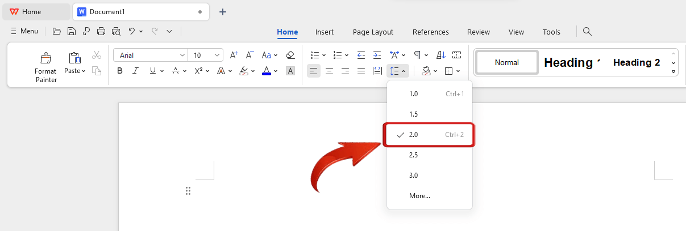Open the font size 10 dropdown
686x231 pixels.
[218, 55]
